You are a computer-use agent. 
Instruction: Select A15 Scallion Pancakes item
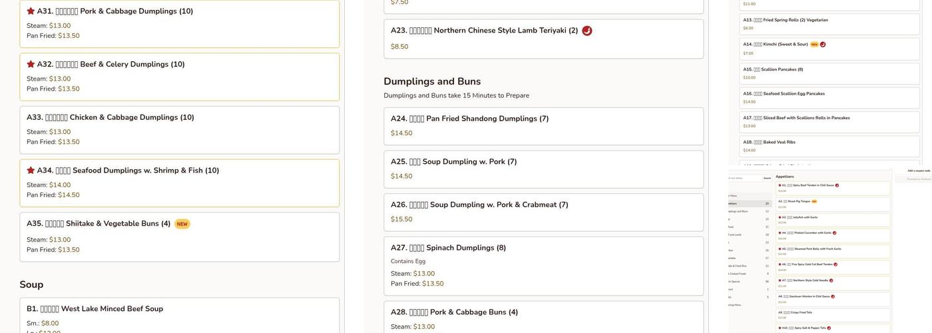[829, 73]
